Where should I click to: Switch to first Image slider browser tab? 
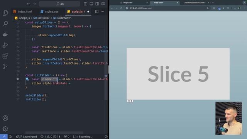pyautogui.click(x=134, y=3)
